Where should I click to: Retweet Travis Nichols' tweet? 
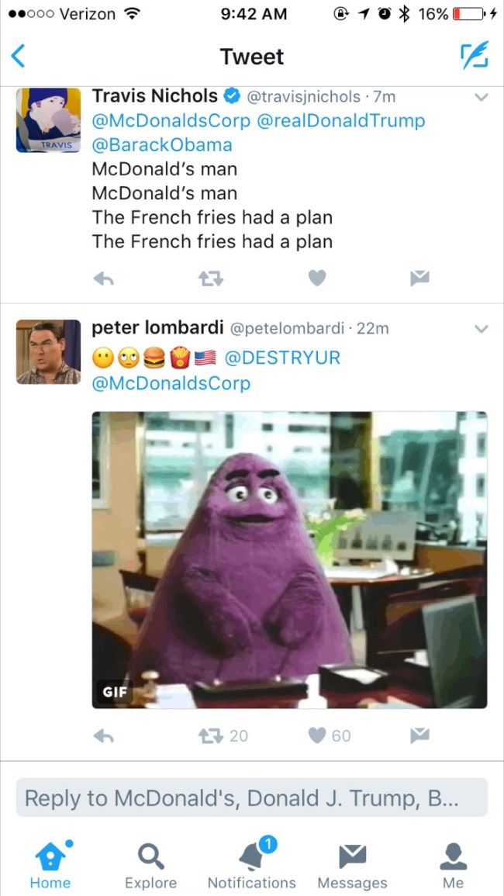(x=210, y=278)
